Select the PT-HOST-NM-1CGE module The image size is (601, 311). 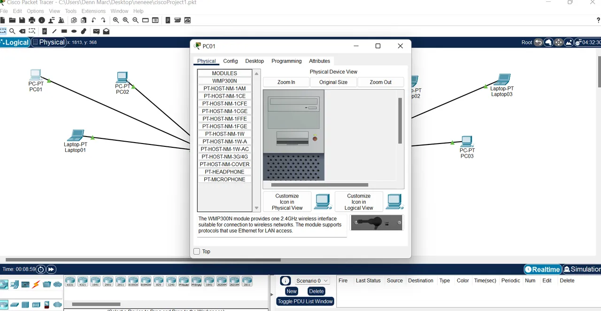[224, 111]
